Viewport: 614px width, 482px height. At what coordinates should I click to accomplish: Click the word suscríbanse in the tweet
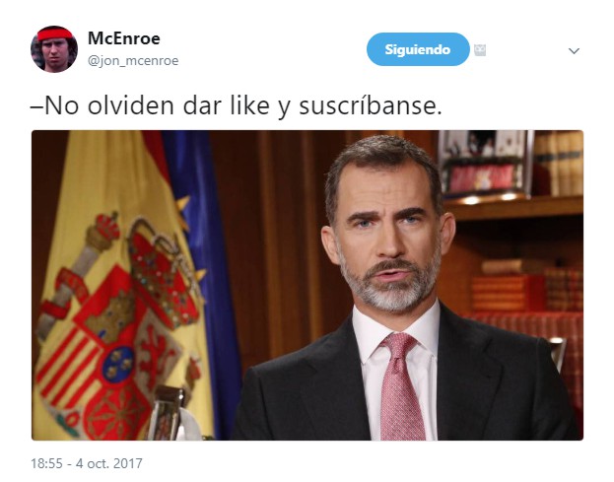point(371,106)
